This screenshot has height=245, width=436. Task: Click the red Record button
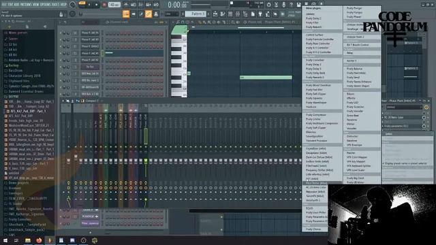pyautogui.click(x=104, y=5)
